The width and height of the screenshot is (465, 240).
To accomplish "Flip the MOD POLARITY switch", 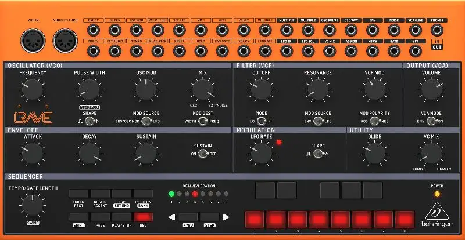I will (375, 121).
